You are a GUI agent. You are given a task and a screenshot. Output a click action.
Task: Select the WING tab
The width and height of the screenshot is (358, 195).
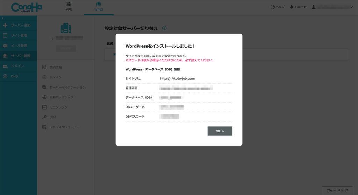point(99,7)
